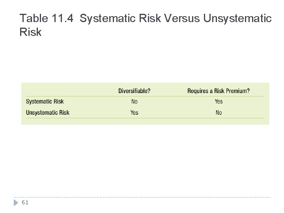Click the rule beneath the table column headers
This screenshot has width=284, height=213.
tap(145, 96)
